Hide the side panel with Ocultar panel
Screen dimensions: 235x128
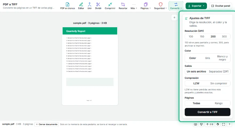tap(221, 6)
